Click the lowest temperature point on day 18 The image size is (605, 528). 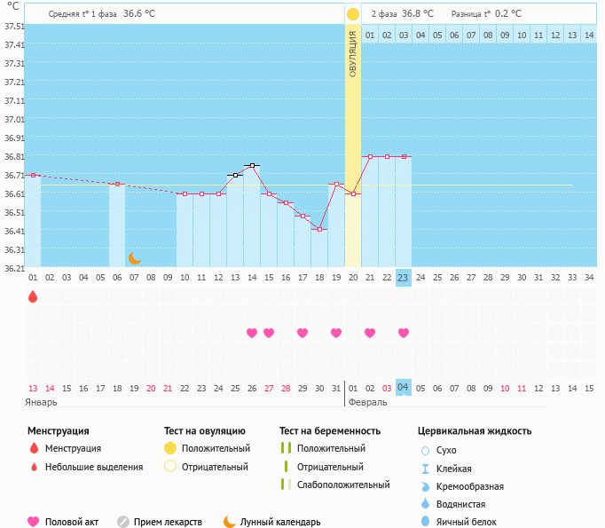319,229
